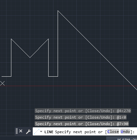Click the LINE command name text
The height and width of the screenshot is (140, 137).
point(49,132)
